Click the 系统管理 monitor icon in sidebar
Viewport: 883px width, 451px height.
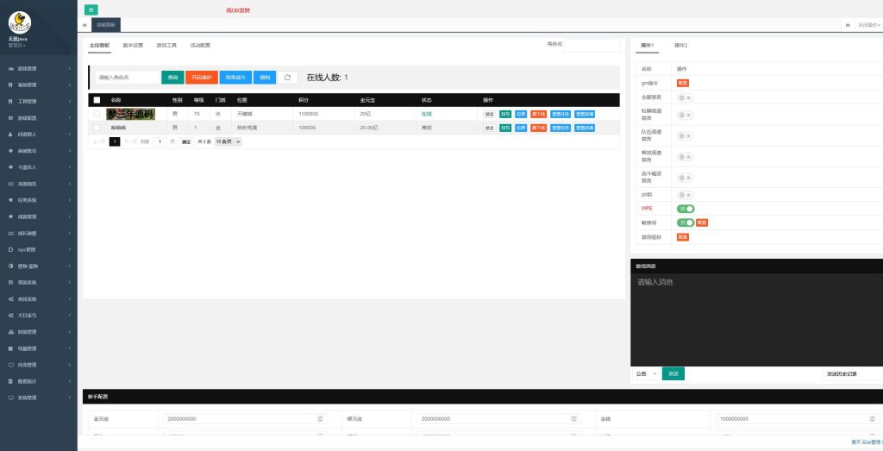point(10,398)
